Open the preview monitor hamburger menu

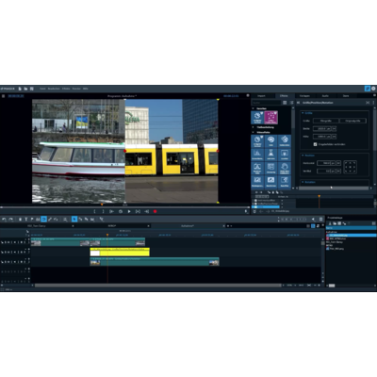[x=4, y=96]
